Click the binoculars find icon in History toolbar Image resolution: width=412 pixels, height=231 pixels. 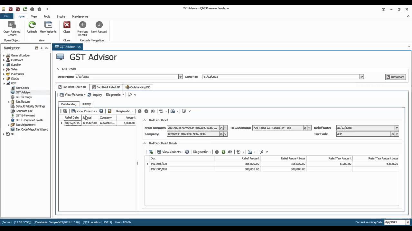click(153, 111)
